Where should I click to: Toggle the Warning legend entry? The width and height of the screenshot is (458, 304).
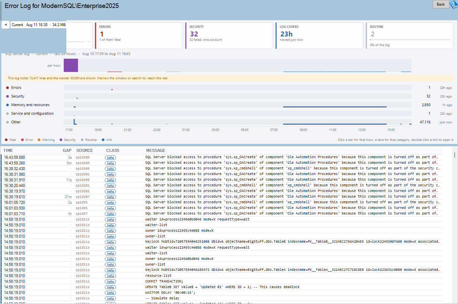coord(46,140)
